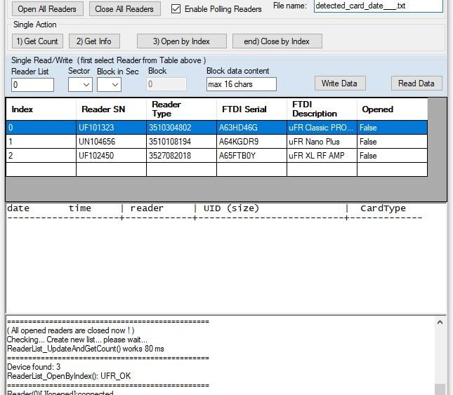Image resolution: width=453 pixels, height=395 pixels.
Task: Click the 1) Get Count button
Action: [37, 41]
